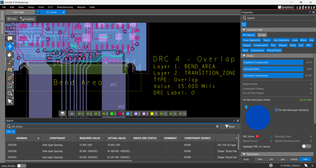The image size is (316, 168).
Task: Toggle the Virtual Points filter
Action: click(x=274, y=50)
